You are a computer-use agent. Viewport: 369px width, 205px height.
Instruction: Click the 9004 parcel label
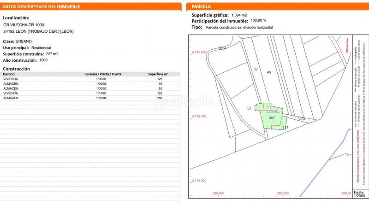point(223,48)
